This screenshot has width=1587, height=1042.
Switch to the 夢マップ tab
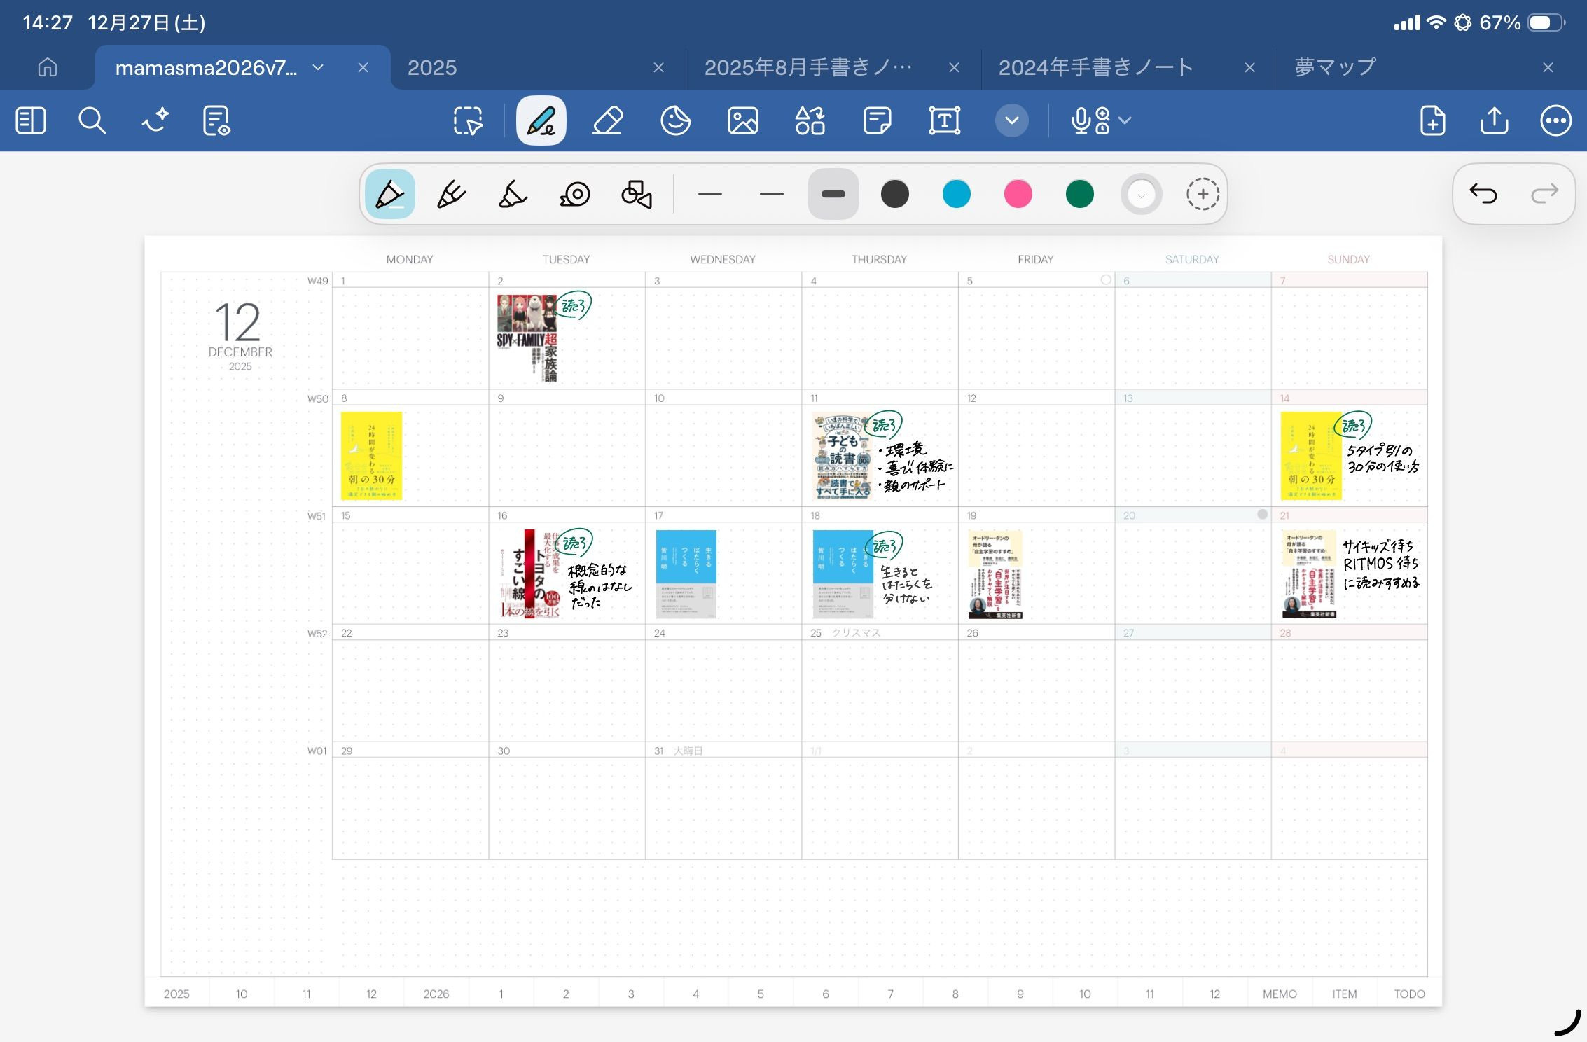1335,67
